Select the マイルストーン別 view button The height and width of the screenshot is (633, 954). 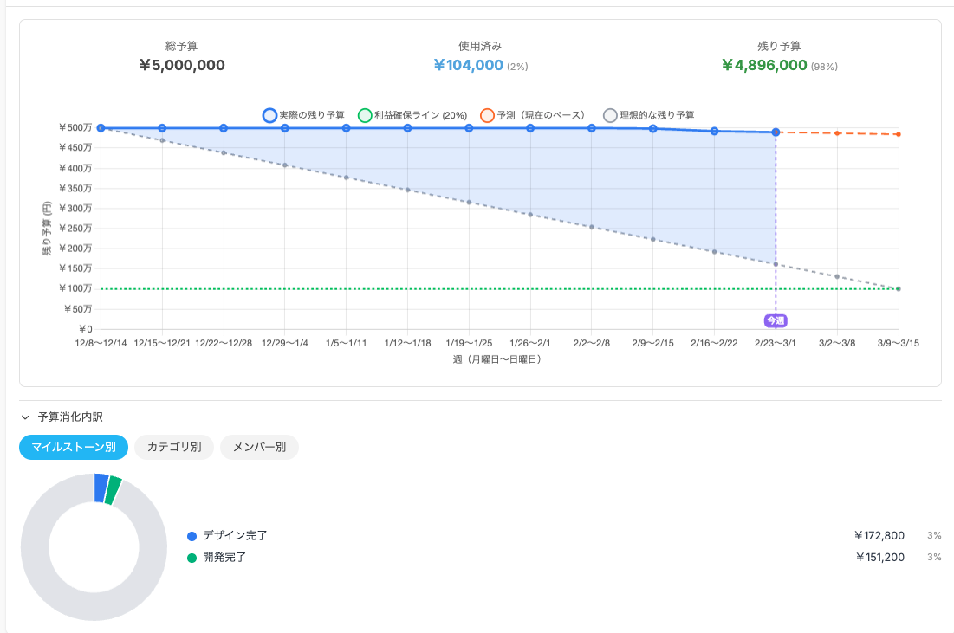tap(73, 448)
